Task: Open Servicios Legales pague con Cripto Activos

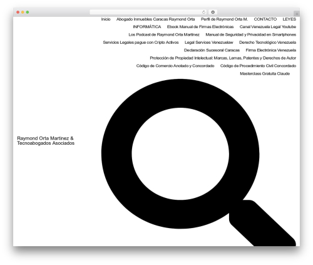Action: [x=141, y=43]
